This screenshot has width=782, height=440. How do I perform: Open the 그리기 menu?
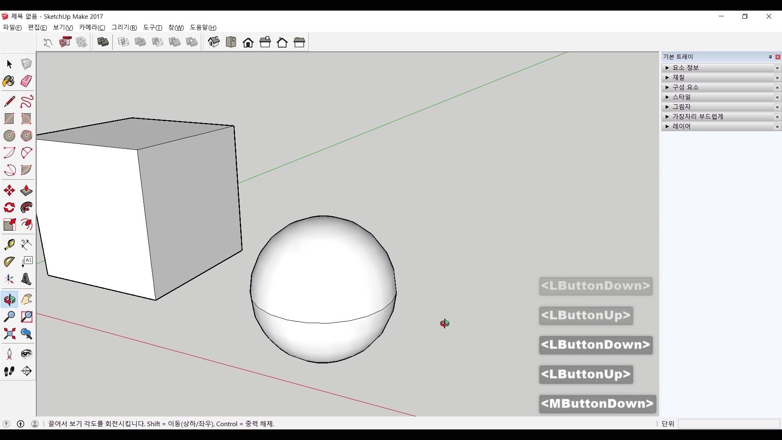124,27
